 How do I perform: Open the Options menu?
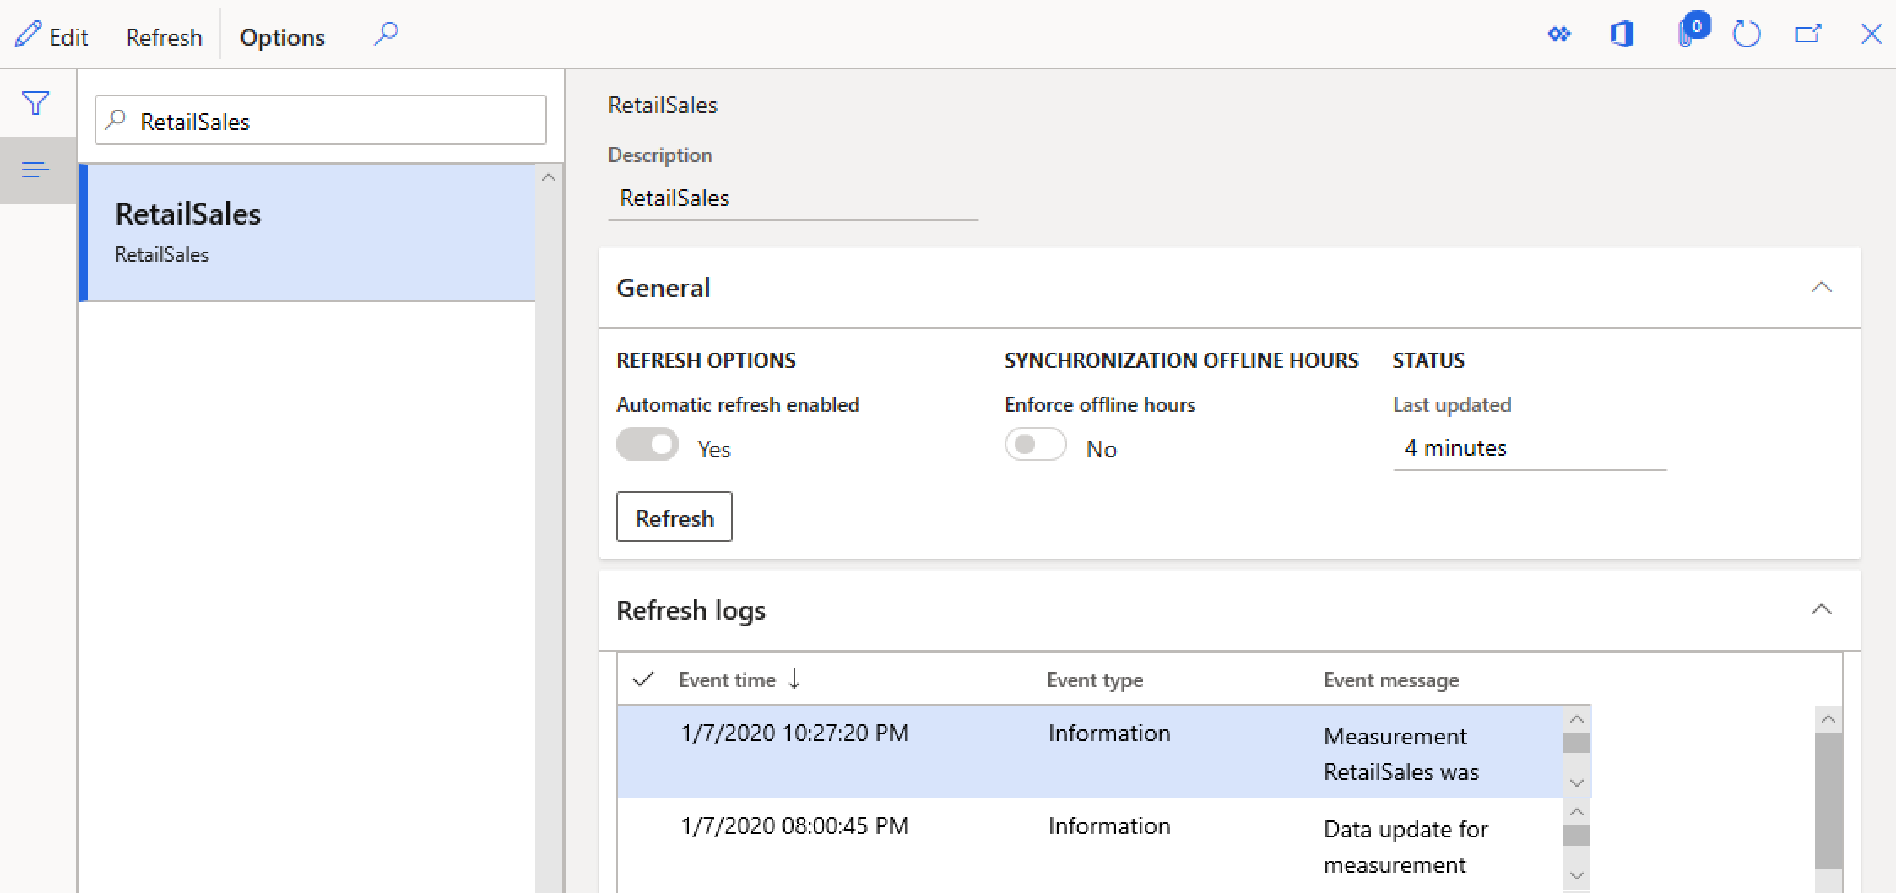tap(282, 36)
